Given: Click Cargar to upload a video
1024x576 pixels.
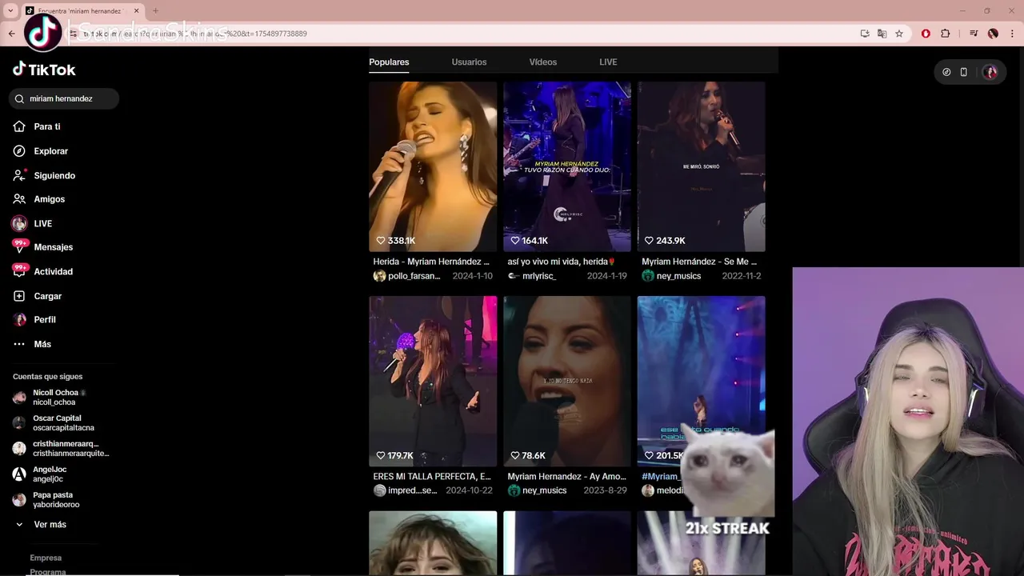Looking at the screenshot, I should click(38, 296).
